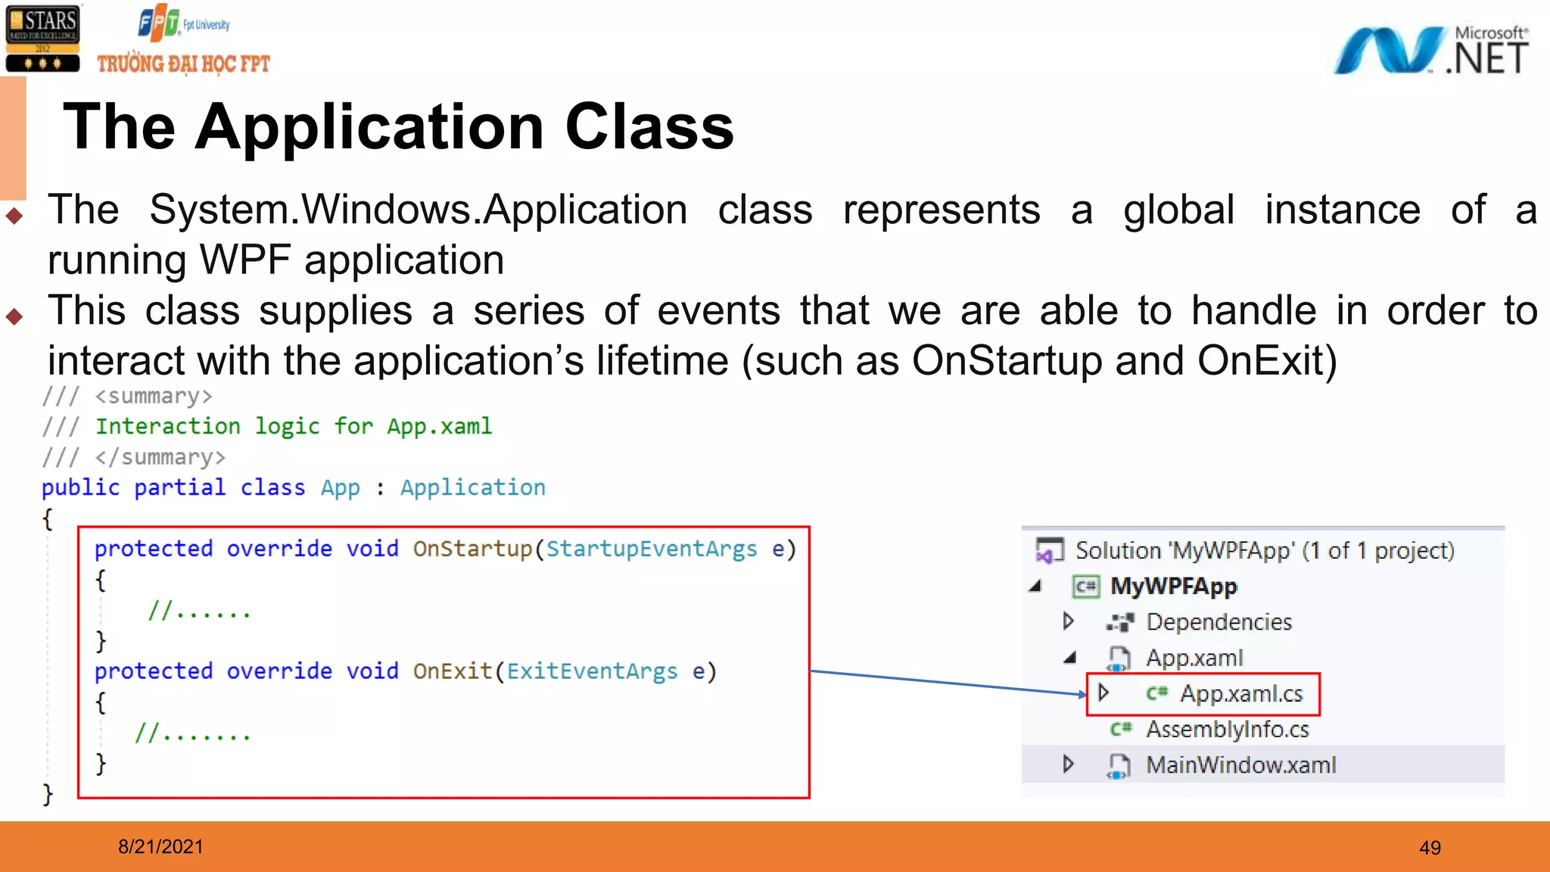Click the OnStartup method name
The image size is (1550, 872).
(472, 549)
